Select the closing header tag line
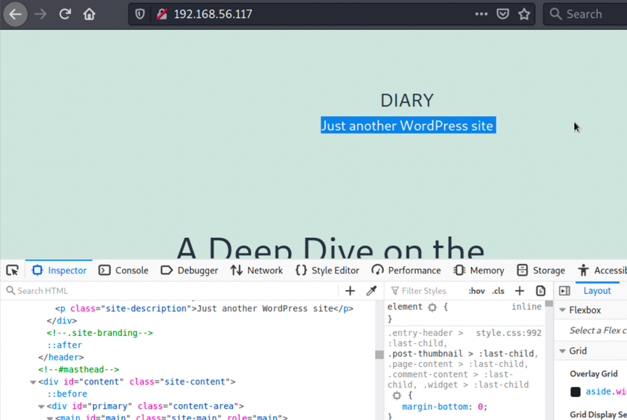Viewport: 627px width, 420px height. tap(61, 358)
